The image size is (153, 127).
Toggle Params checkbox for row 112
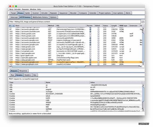click(90, 49)
